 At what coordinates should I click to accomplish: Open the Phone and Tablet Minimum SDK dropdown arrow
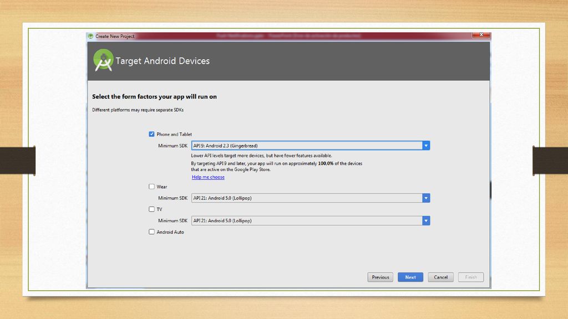coord(426,146)
